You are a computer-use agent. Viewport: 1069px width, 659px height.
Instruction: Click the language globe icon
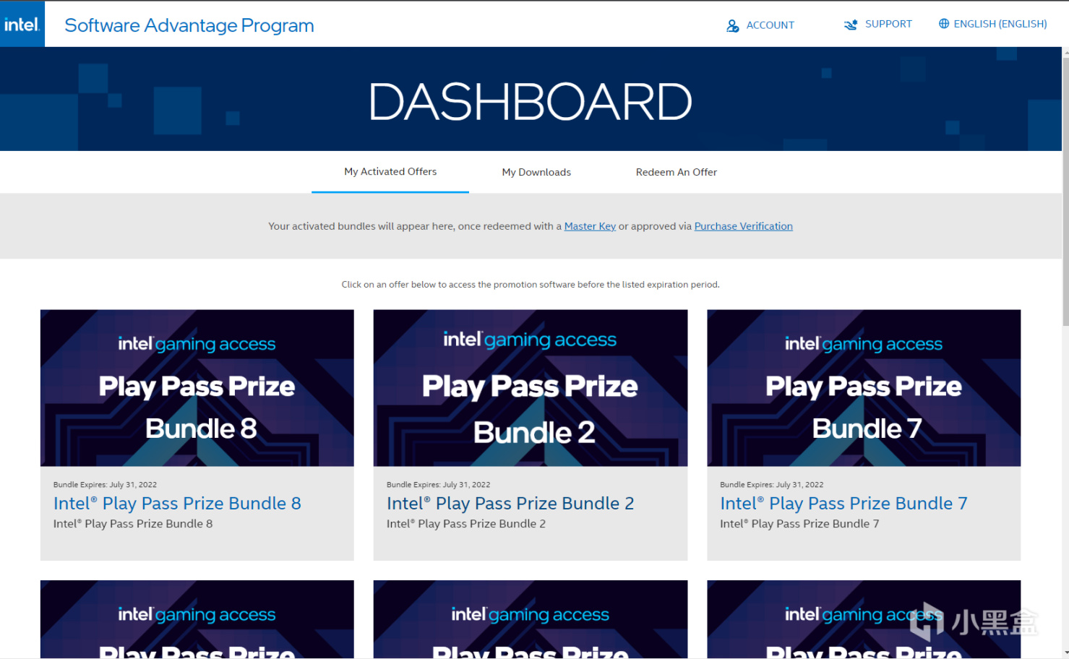tap(943, 24)
